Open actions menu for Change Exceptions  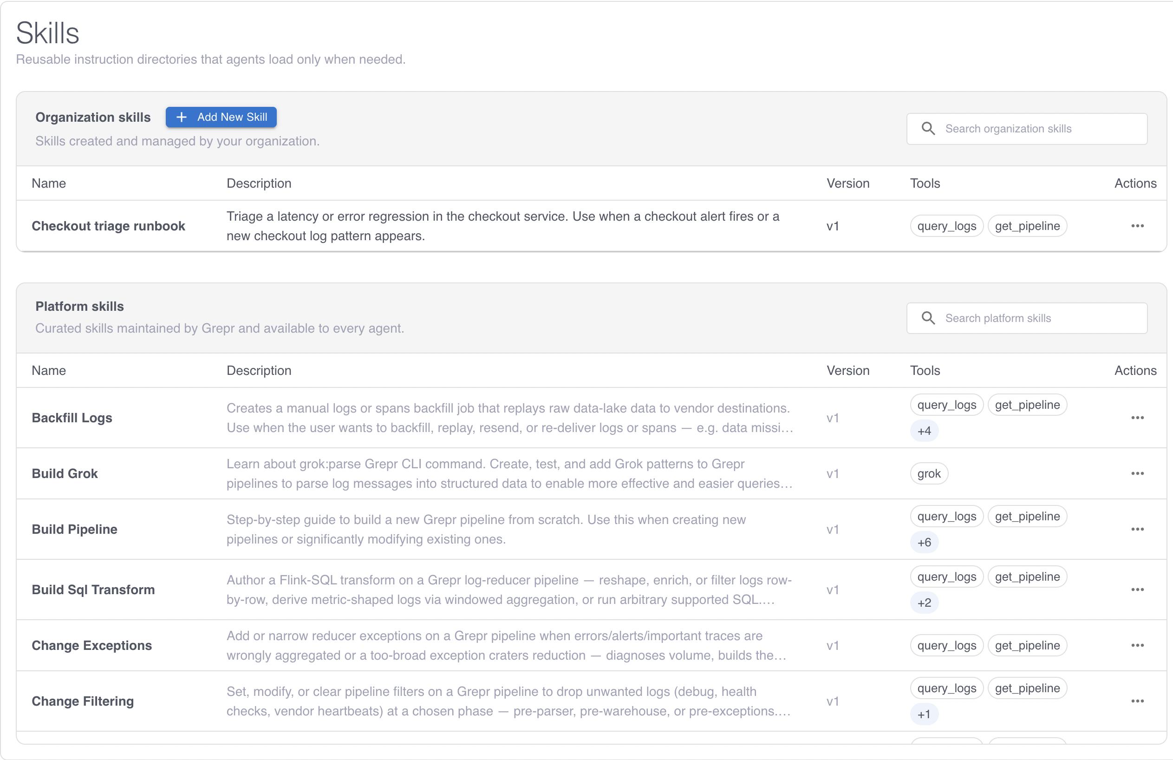[1137, 645]
